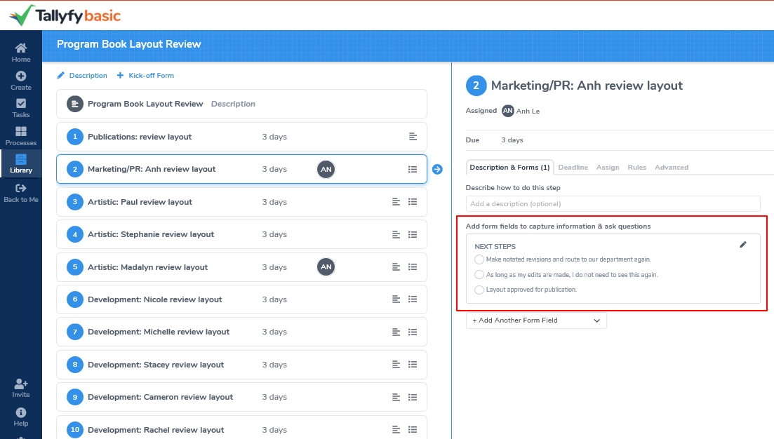
Task: Switch to the Deadline tab
Action: [x=573, y=167]
